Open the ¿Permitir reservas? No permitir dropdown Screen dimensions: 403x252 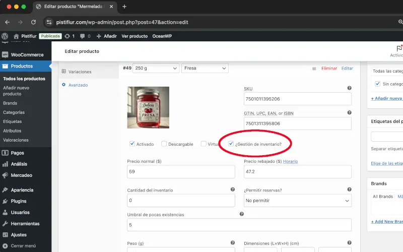coord(298,201)
